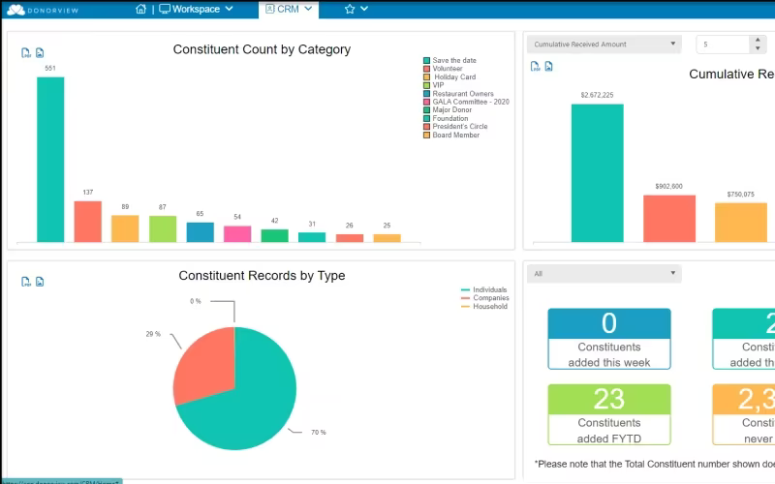Click the 31 Foundation bar
Image resolution: width=775 pixels, height=484 pixels.
pyautogui.click(x=312, y=237)
